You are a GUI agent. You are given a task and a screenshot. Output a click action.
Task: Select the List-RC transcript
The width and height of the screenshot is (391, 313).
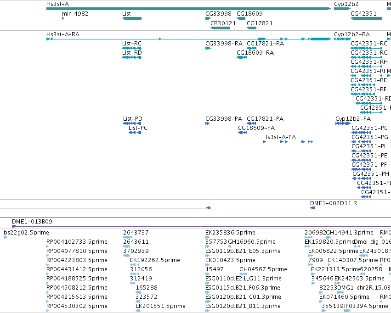point(132,48)
